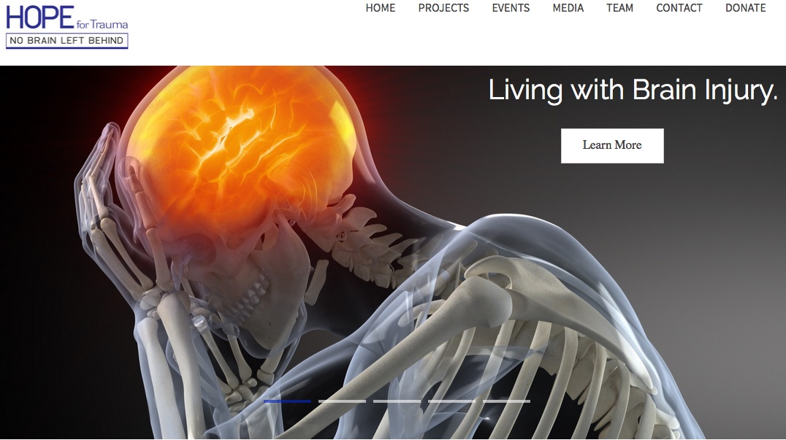The height and width of the screenshot is (440, 786).
Task: Select the first blue slide indicator
Action: (287, 401)
